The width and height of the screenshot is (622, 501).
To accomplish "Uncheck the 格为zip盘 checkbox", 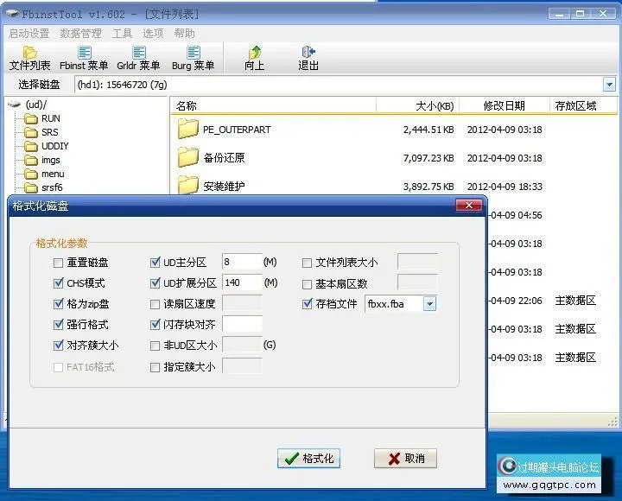I will 58,304.
